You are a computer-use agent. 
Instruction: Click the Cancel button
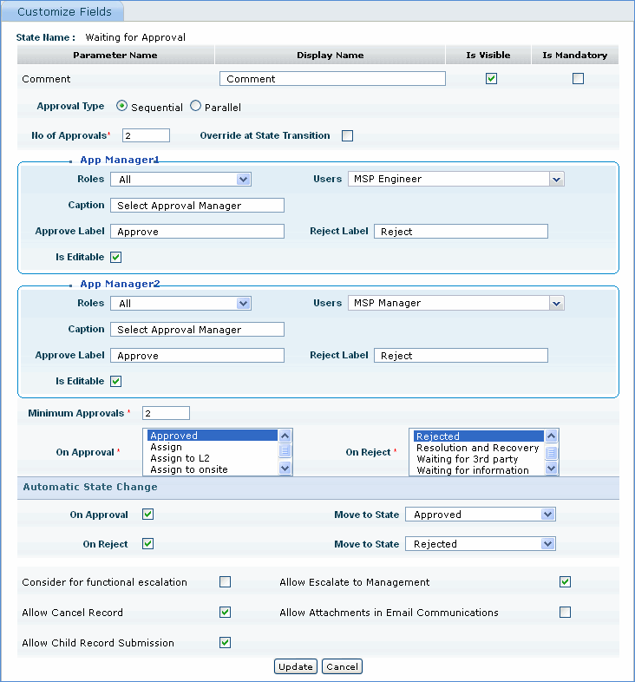click(x=342, y=667)
